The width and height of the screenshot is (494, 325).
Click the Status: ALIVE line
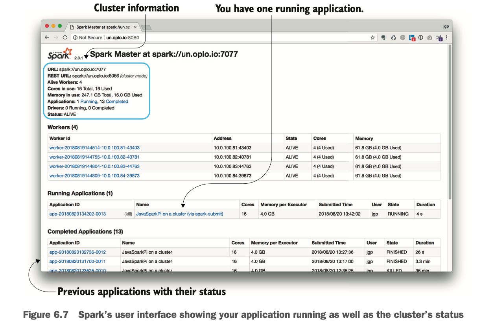(62, 114)
